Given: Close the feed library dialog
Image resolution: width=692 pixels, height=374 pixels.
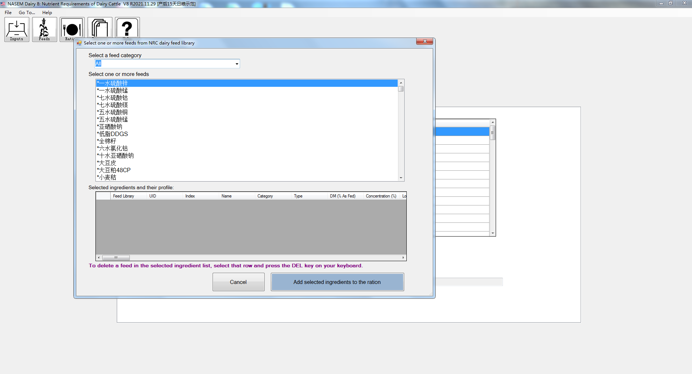Looking at the screenshot, I should [x=425, y=41].
